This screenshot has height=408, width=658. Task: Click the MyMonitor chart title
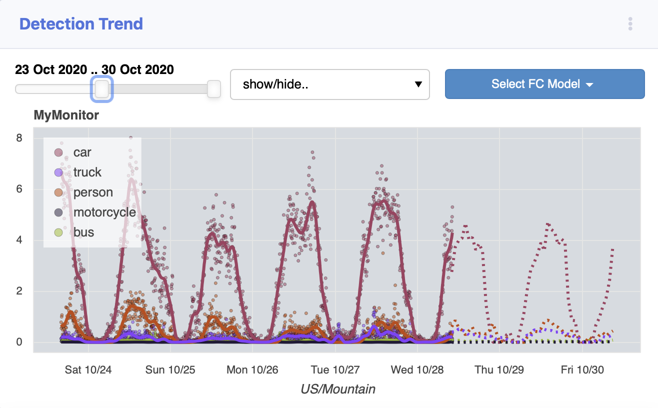(66, 115)
